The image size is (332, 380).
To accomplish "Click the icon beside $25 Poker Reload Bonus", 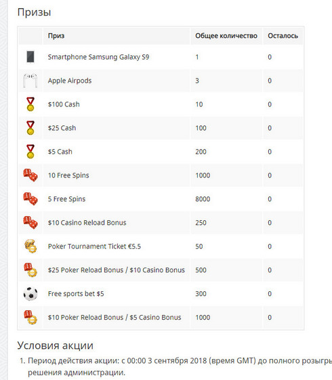I will (30, 270).
